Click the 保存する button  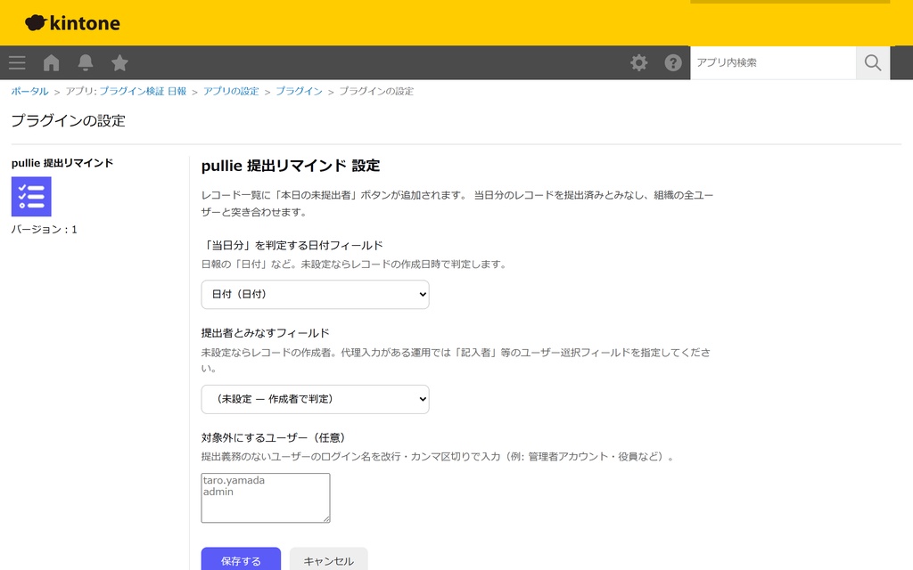241,559
